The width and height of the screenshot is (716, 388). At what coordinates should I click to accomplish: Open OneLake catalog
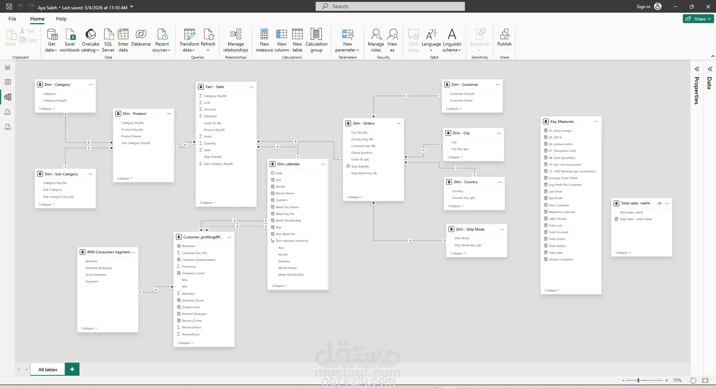(x=90, y=40)
